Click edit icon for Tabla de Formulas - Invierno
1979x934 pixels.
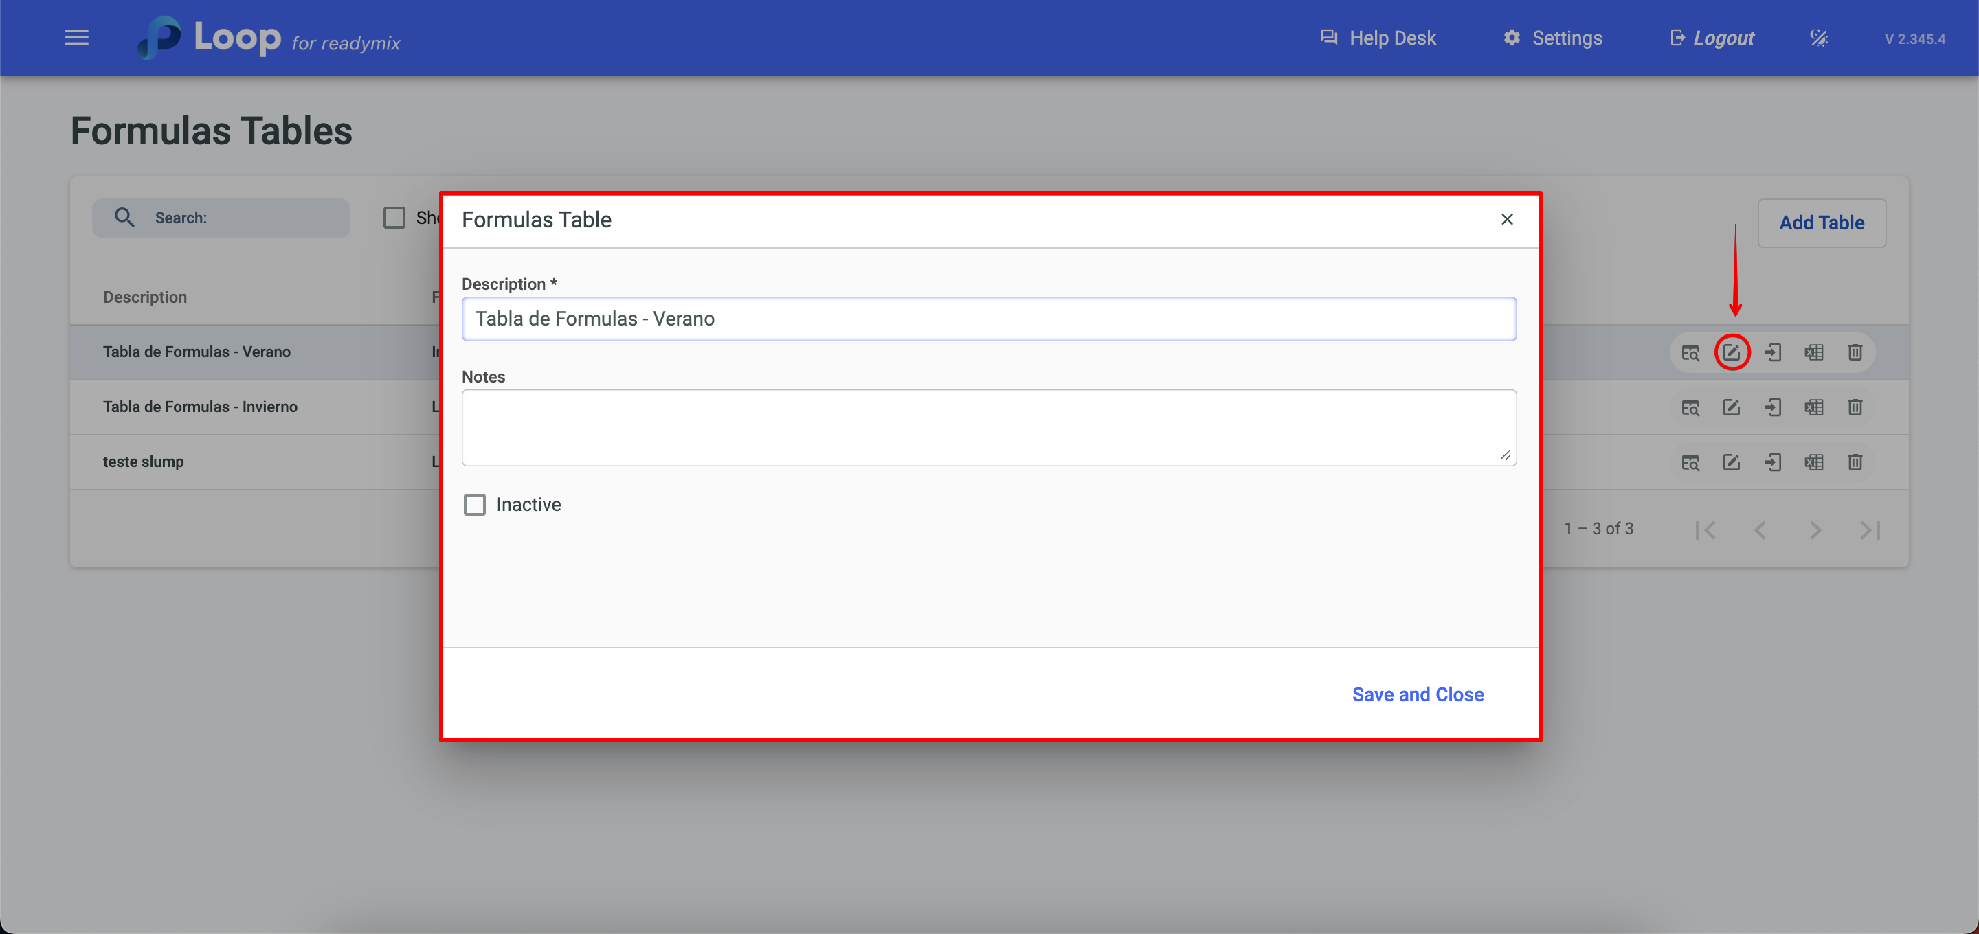[1731, 407]
